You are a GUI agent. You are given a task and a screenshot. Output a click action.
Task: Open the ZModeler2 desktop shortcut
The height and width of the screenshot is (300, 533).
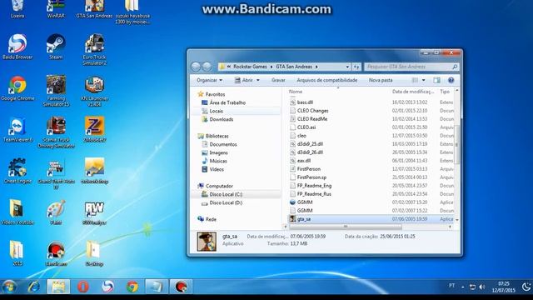pyautogui.click(x=94, y=130)
